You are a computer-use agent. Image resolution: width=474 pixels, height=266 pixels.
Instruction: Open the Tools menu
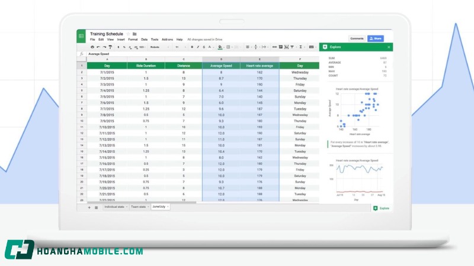point(155,40)
